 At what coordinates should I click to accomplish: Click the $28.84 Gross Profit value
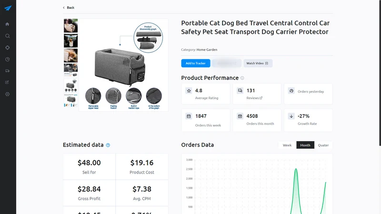tap(89, 189)
